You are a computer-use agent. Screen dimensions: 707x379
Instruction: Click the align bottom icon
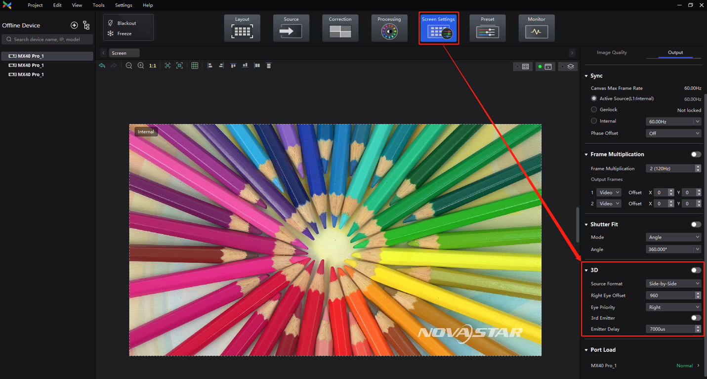pyautogui.click(x=245, y=66)
